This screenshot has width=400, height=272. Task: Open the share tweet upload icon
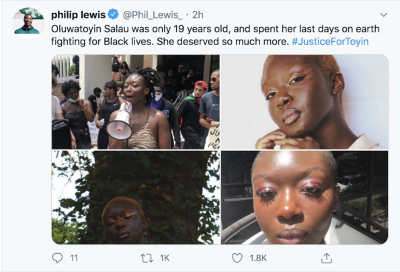(327, 258)
